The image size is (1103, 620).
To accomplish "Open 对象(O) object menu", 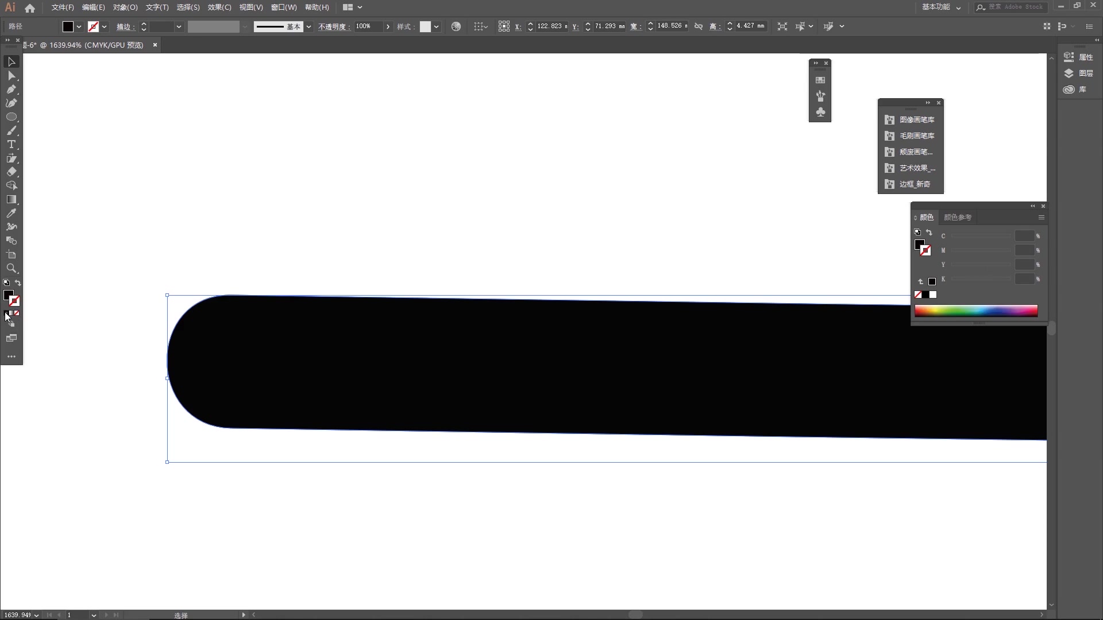I will 124,7.
